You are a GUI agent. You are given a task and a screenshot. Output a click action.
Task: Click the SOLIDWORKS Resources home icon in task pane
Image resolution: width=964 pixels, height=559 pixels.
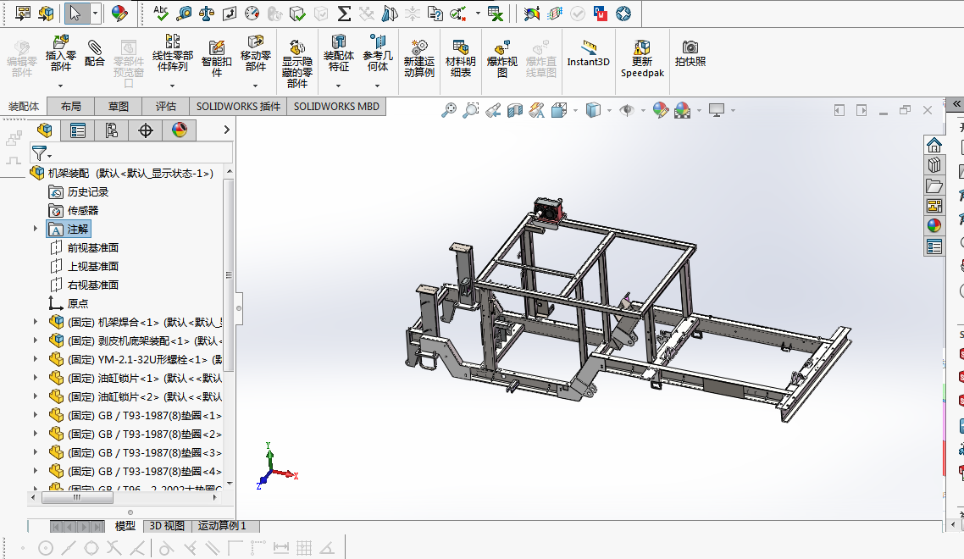click(934, 145)
